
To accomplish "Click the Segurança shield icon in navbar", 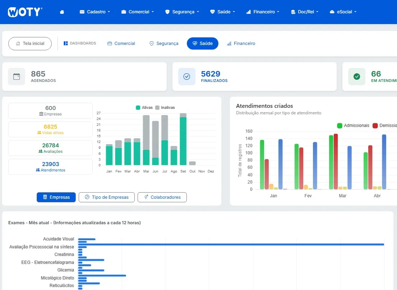I will click(167, 12).
